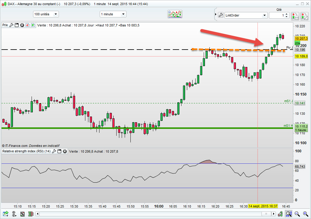Close the RSI indicator panel
The height and width of the screenshot is (219, 311).
click(65, 151)
